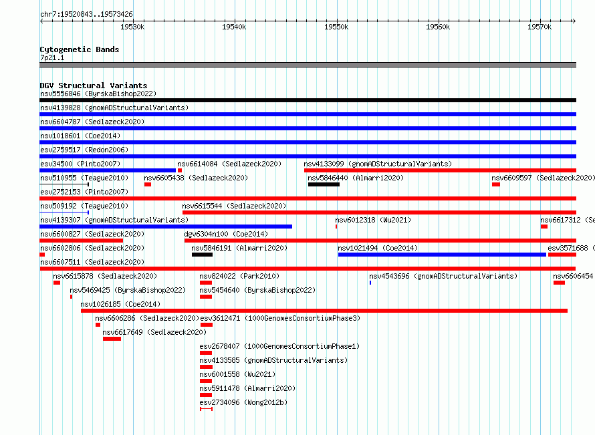Click esv34500 (Pinto2007) variant label
Screen dimensions: 595x435
click(80, 164)
